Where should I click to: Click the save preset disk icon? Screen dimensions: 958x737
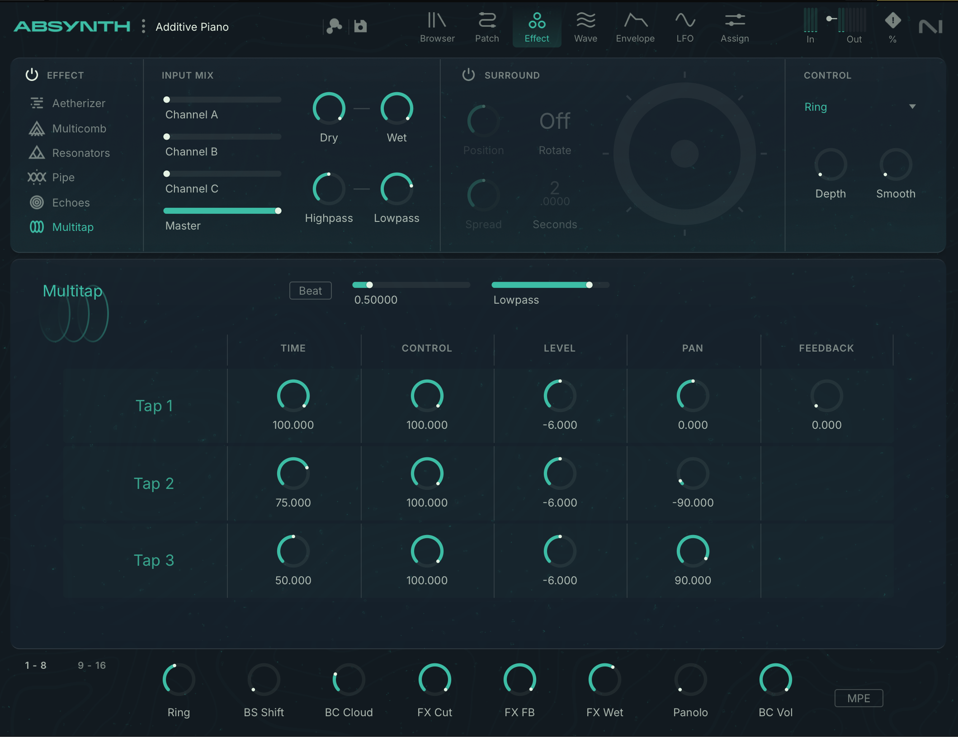click(x=360, y=27)
